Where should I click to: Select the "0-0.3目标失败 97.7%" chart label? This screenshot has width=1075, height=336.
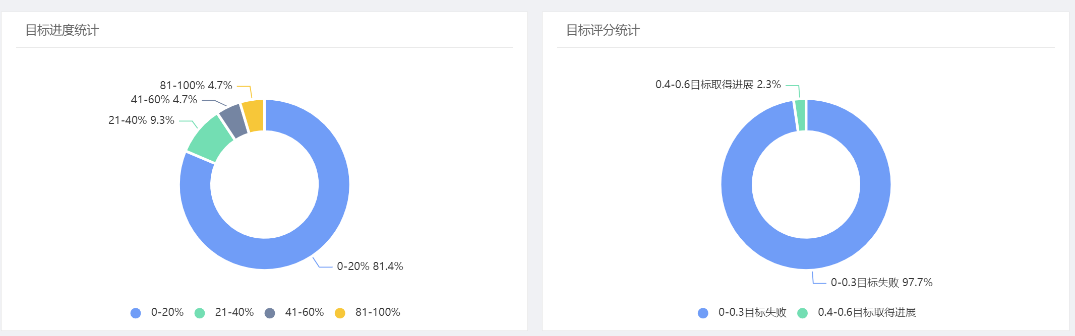click(x=881, y=283)
